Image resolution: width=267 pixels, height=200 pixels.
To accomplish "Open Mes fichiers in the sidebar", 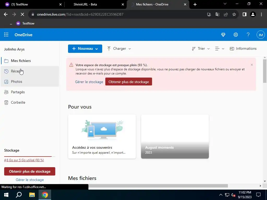I will point(30,61).
